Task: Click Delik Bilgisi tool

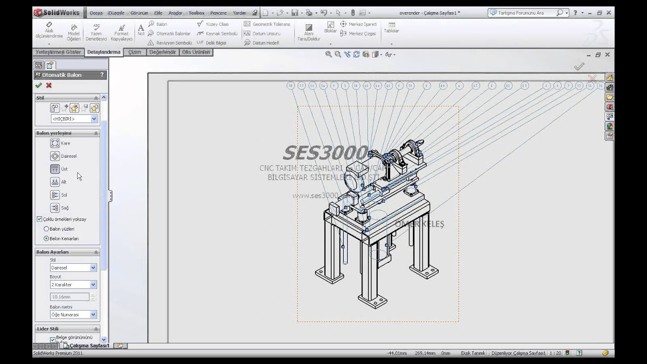Action: [x=211, y=43]
